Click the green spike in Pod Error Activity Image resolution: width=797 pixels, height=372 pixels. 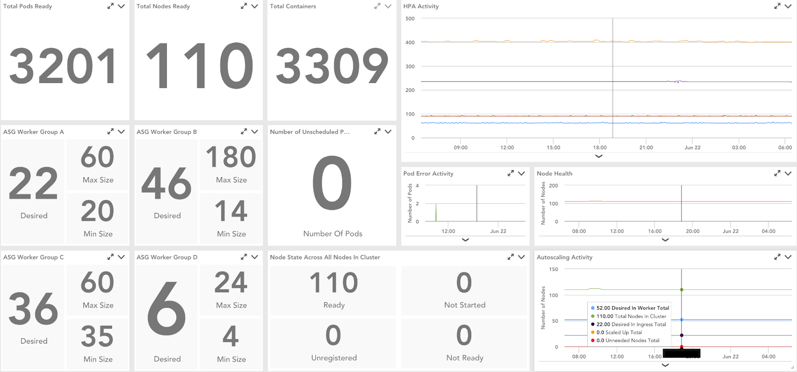point(436,212)
